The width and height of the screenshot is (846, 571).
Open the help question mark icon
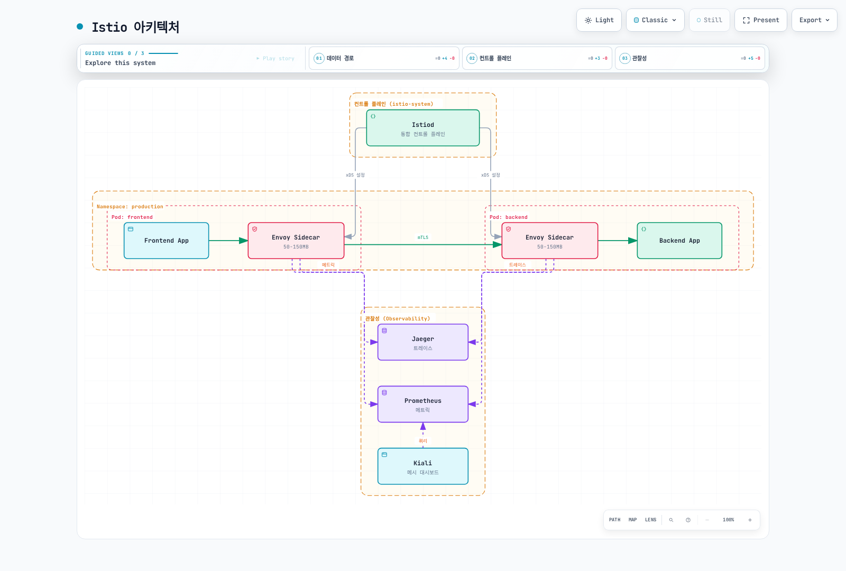click(688, 520)
